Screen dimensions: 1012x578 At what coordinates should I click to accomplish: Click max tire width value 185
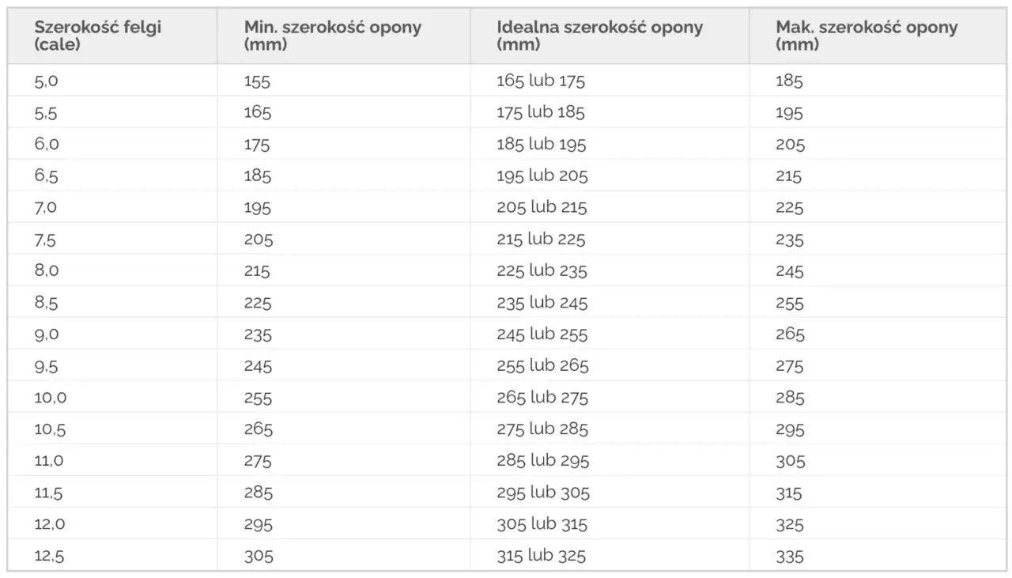click(789, 81)
